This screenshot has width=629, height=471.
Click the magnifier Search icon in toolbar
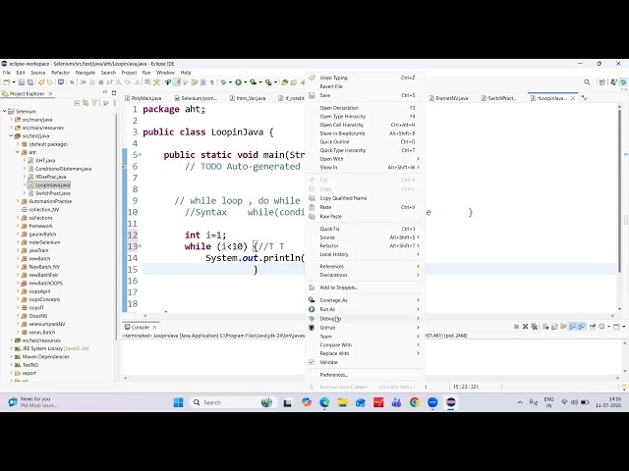(x=587, y=82)
